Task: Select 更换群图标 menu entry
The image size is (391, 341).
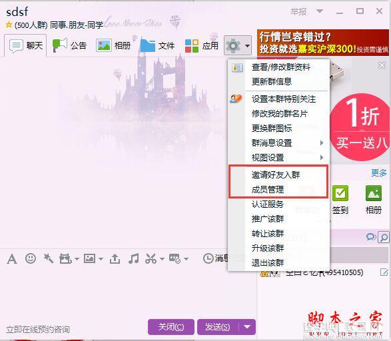Action: coord(272,128)
